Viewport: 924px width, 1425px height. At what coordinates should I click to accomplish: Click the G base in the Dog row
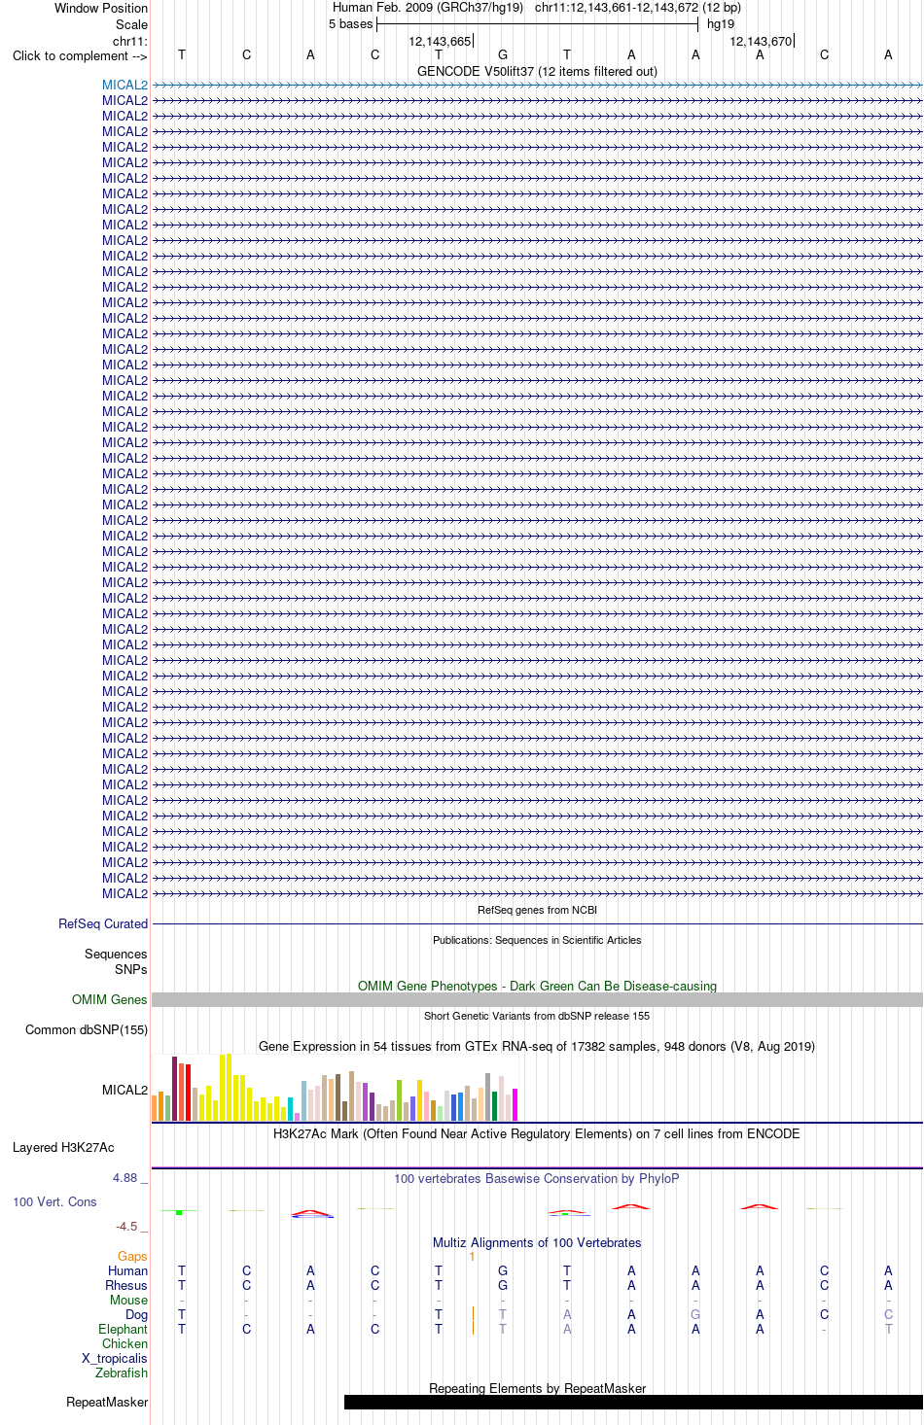point(695,1314)
